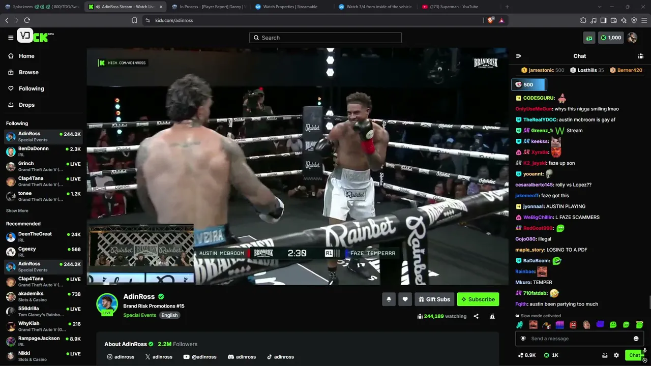
Task: Open the emoji picker smiley in chat input
Action: pos(636,339)
